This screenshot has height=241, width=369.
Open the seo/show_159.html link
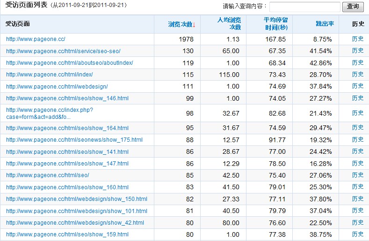coord(67,234)
